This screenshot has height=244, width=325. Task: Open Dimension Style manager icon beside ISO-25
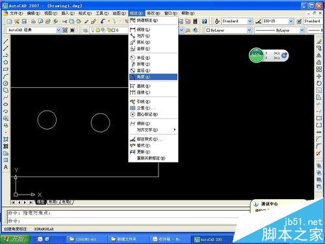258,21
